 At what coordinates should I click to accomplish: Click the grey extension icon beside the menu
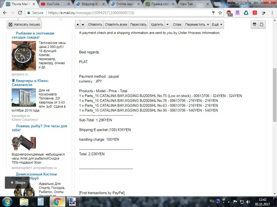(263, 13)
